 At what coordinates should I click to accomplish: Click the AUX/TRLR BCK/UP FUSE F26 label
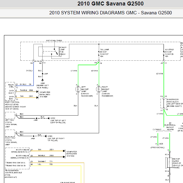(x=169, y=53)
